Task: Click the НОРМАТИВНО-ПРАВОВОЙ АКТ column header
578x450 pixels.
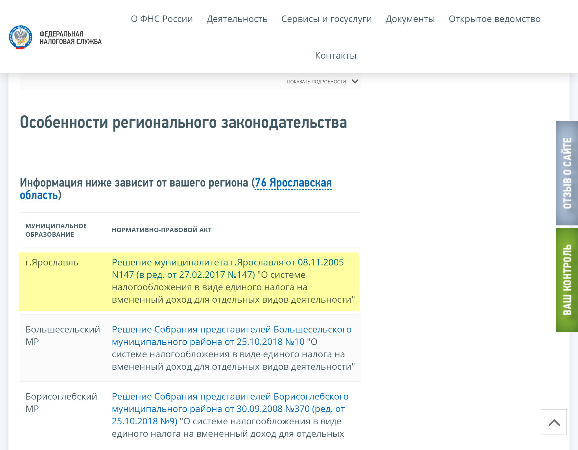Action: [162, 230]
